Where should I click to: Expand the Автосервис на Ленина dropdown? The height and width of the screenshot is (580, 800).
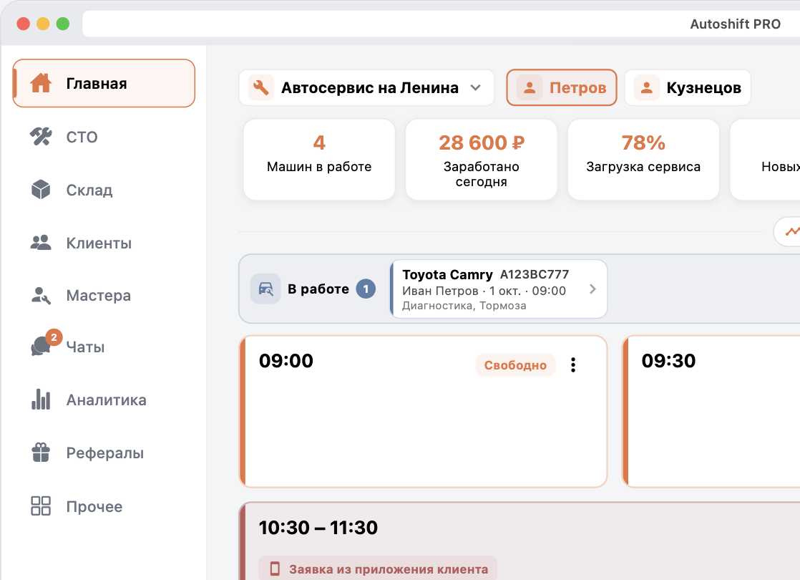pyautogui.click(x=366, y=88)
